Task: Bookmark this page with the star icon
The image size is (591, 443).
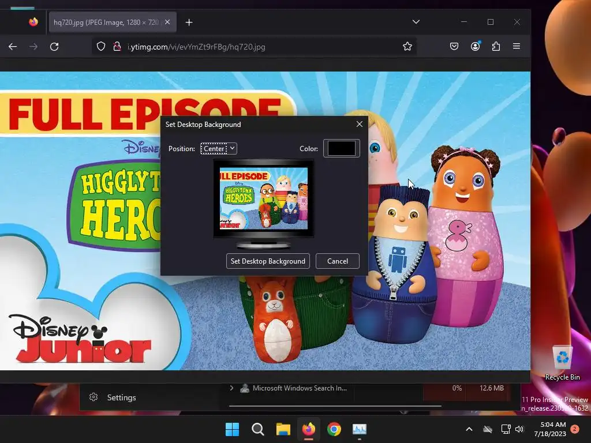Action: pos(407,46)
